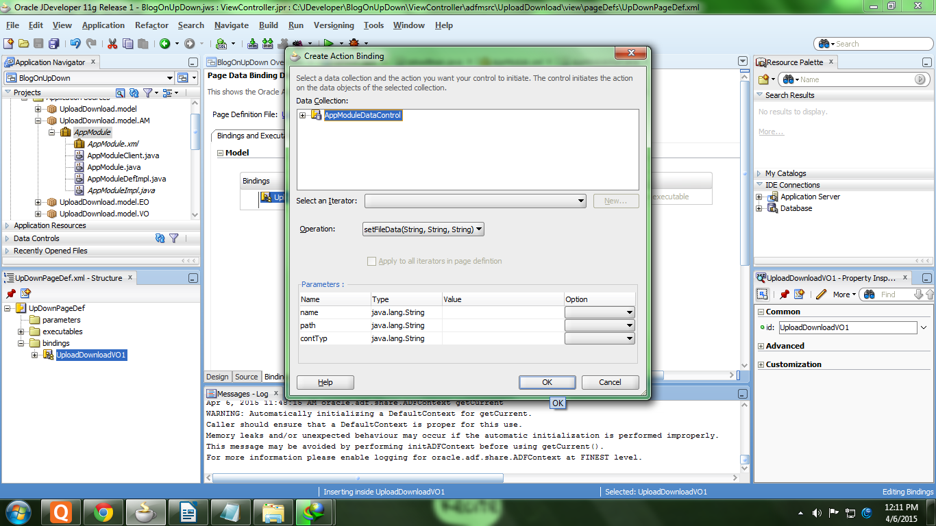Click the Copy toolbar icon
This screenshot has width=936, height=526.
click(x=127, y=44)
